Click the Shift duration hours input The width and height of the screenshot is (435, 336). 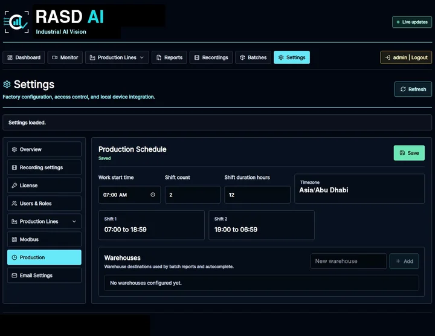click(257, 195)
